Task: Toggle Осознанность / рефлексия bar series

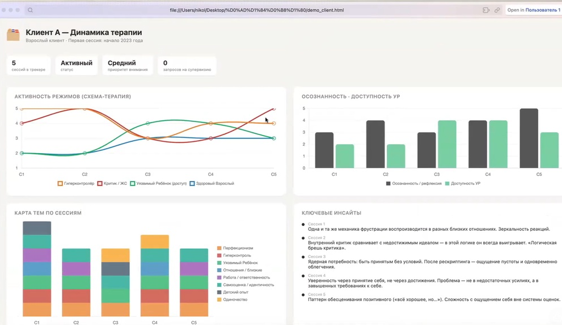Action: click(x=413, y=183)
